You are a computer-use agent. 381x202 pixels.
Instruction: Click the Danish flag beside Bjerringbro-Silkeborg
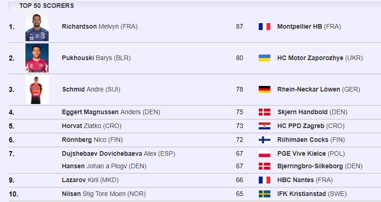click(264, 166)
